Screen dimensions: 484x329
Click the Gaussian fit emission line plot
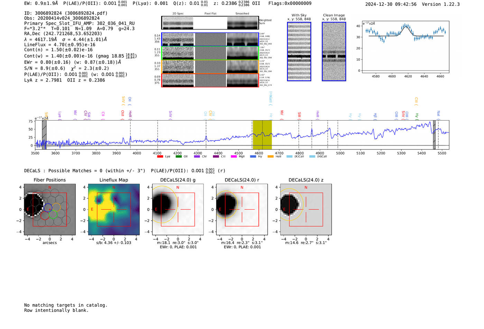405,47
